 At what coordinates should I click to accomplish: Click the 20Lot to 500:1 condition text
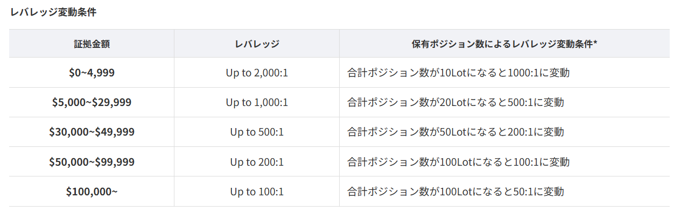tap(456, 102)
